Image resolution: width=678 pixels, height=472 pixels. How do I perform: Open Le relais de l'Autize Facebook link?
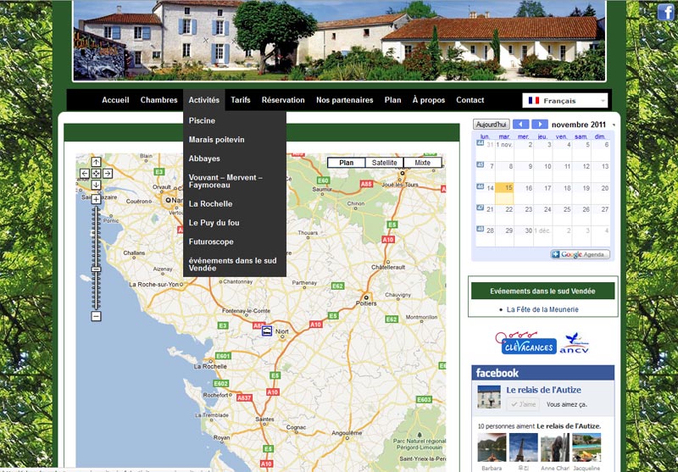(543, 390)
